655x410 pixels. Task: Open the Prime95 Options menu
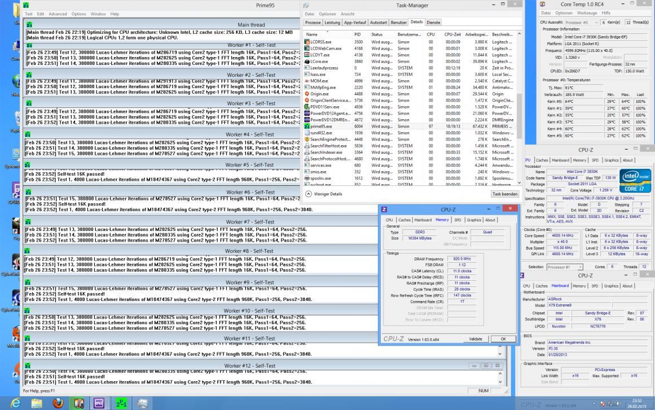point(78,14)
